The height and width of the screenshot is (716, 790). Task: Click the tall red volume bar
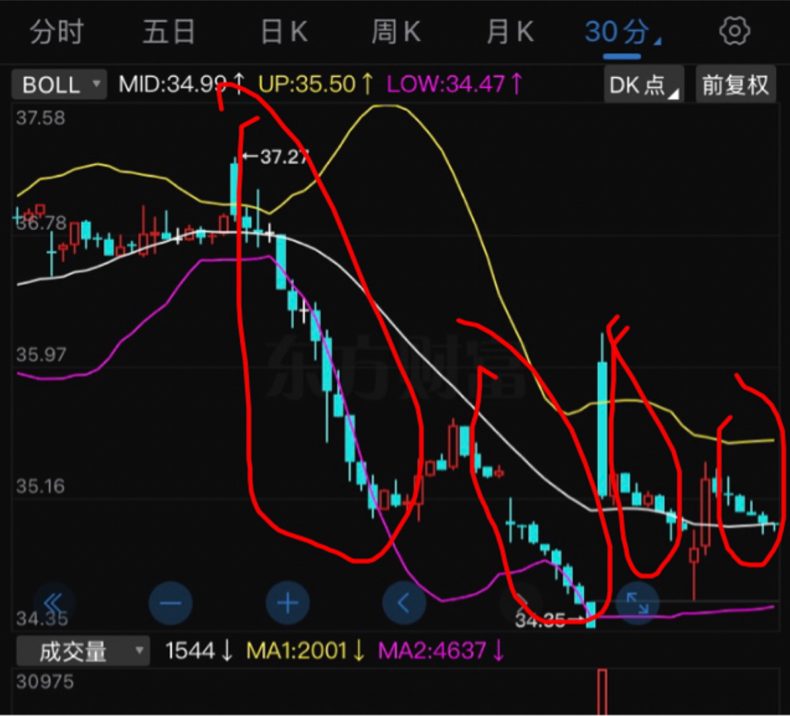602,691
